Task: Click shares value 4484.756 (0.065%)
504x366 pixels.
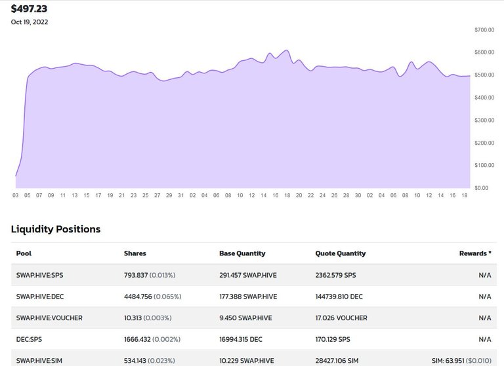Action: coord(153,297)
